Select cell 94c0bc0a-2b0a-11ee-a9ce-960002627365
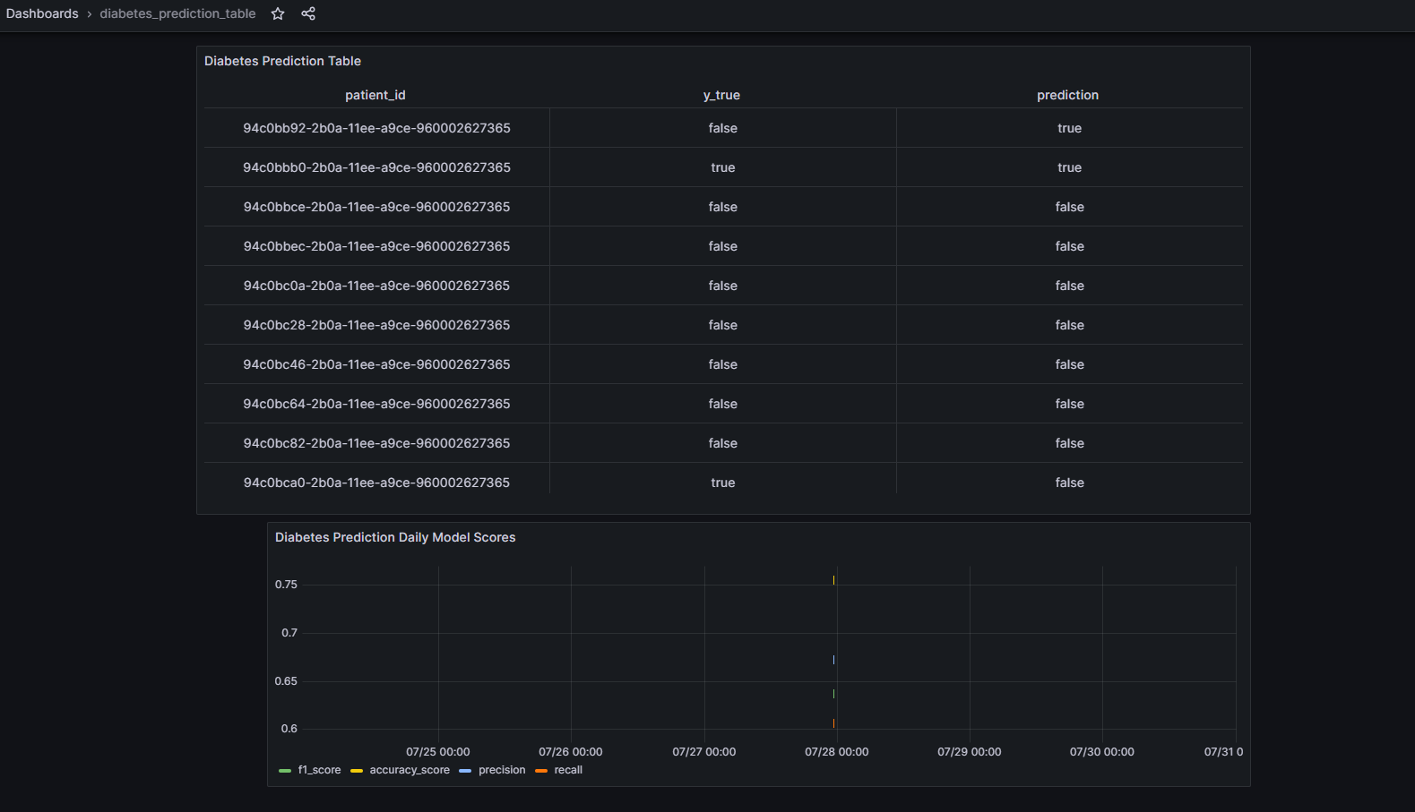Screen dimensions: 1415x812 (x=376, y=286)
